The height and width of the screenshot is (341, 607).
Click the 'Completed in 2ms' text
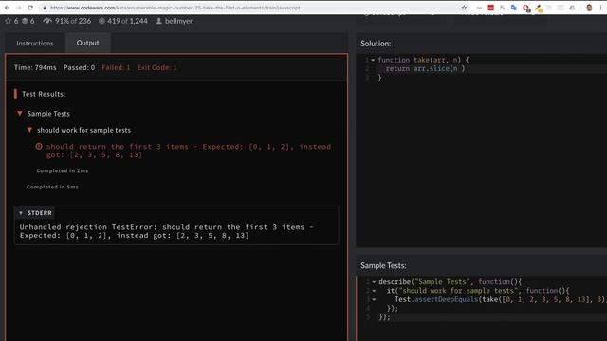[63, 170]
